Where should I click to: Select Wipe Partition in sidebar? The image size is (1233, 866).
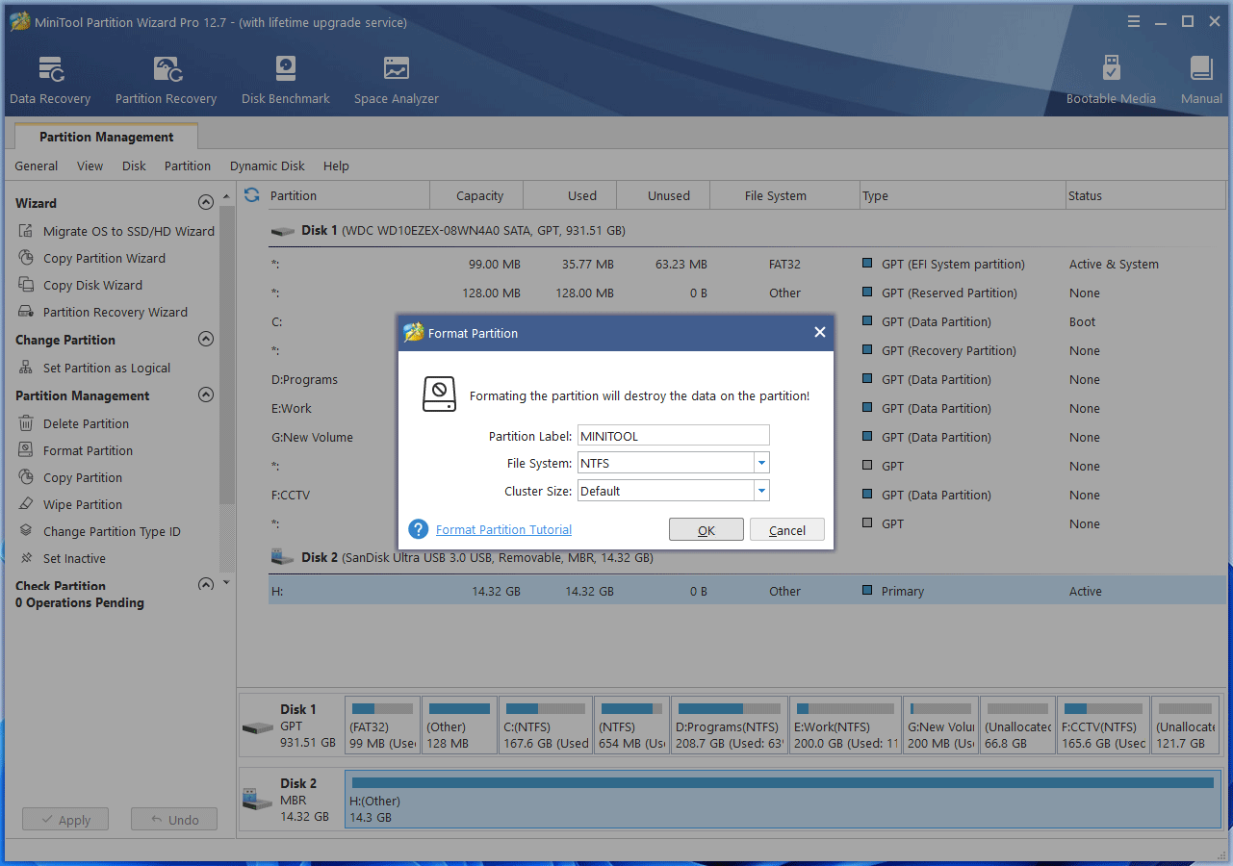tap(70, 504)
